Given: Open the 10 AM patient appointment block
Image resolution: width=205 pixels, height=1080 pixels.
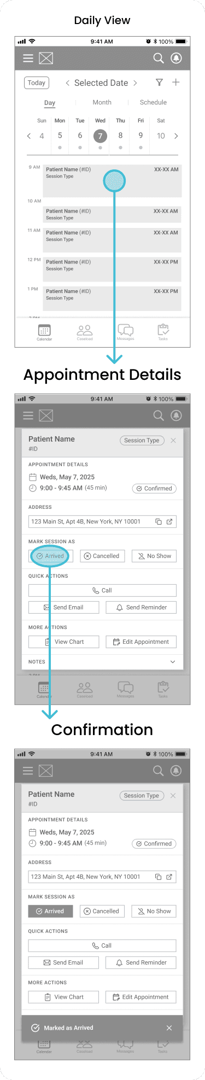Looking at the screenshot, I should pos(113,214).
